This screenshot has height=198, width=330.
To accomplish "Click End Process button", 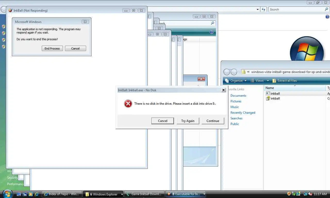I will tap(52, 48).
